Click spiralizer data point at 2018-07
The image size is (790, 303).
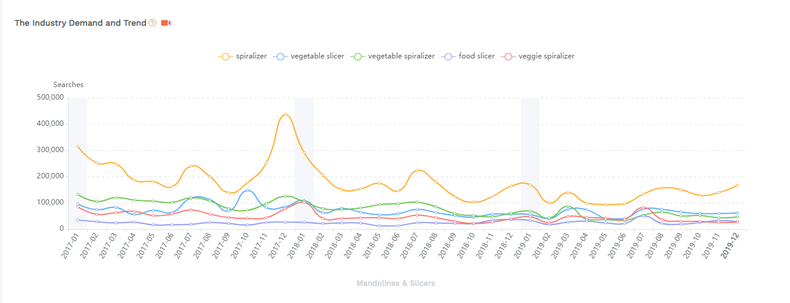coord(417,171)
